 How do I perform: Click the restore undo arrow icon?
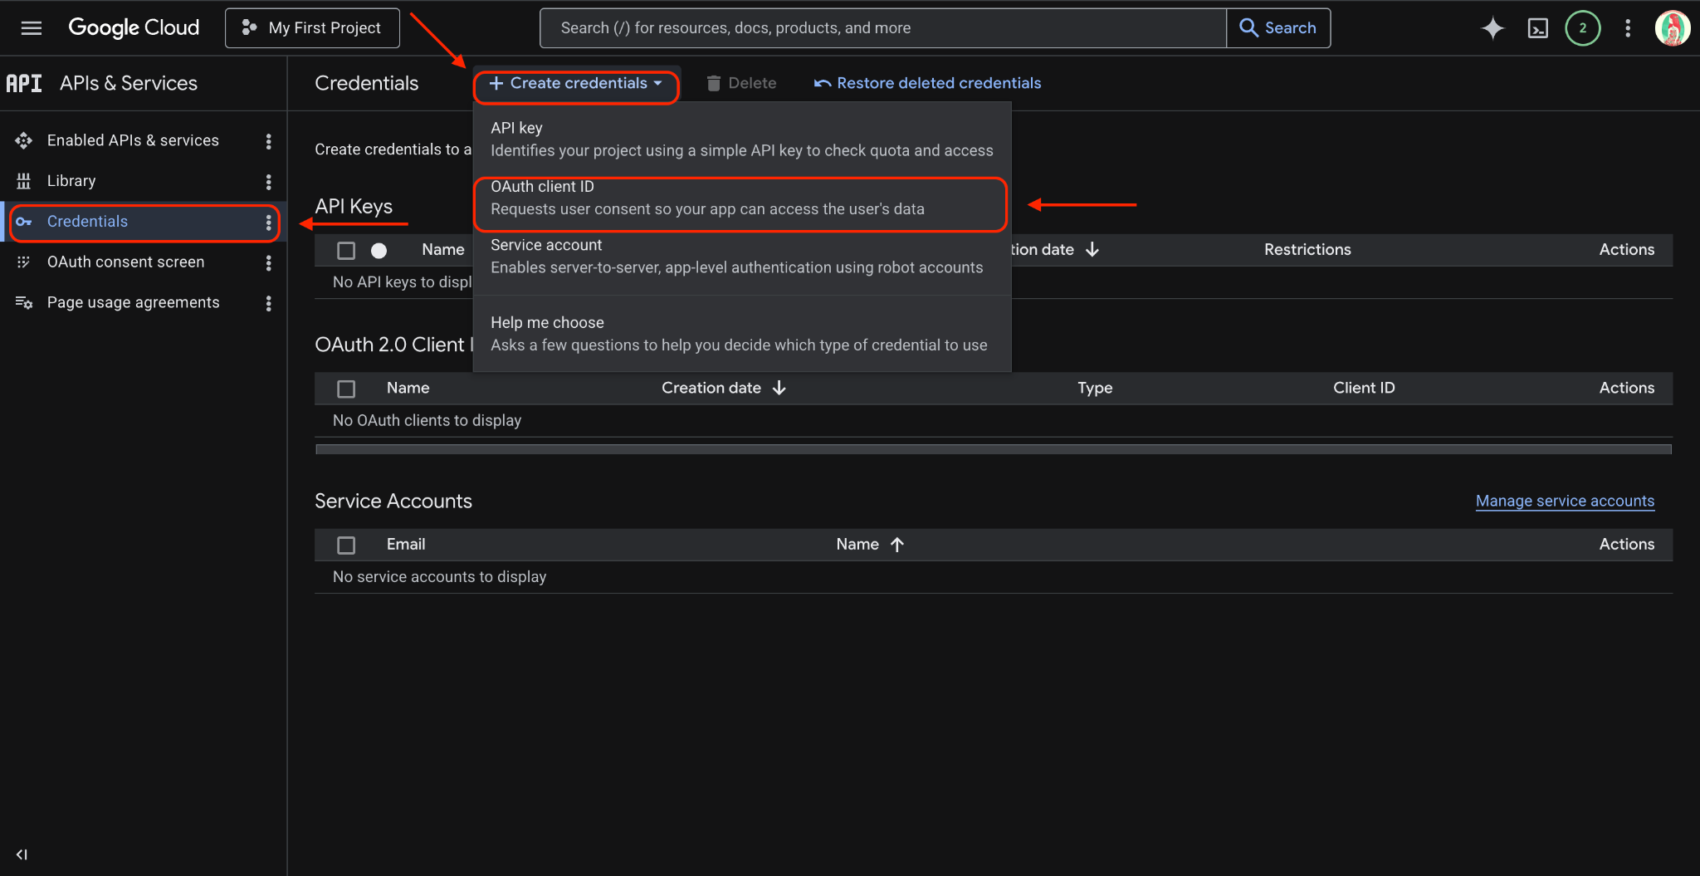pyautogui.click(x=823, y=84)
